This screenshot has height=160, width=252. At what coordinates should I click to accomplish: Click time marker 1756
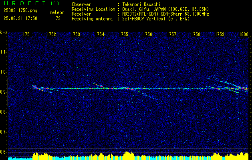click(x=147, y=34)
